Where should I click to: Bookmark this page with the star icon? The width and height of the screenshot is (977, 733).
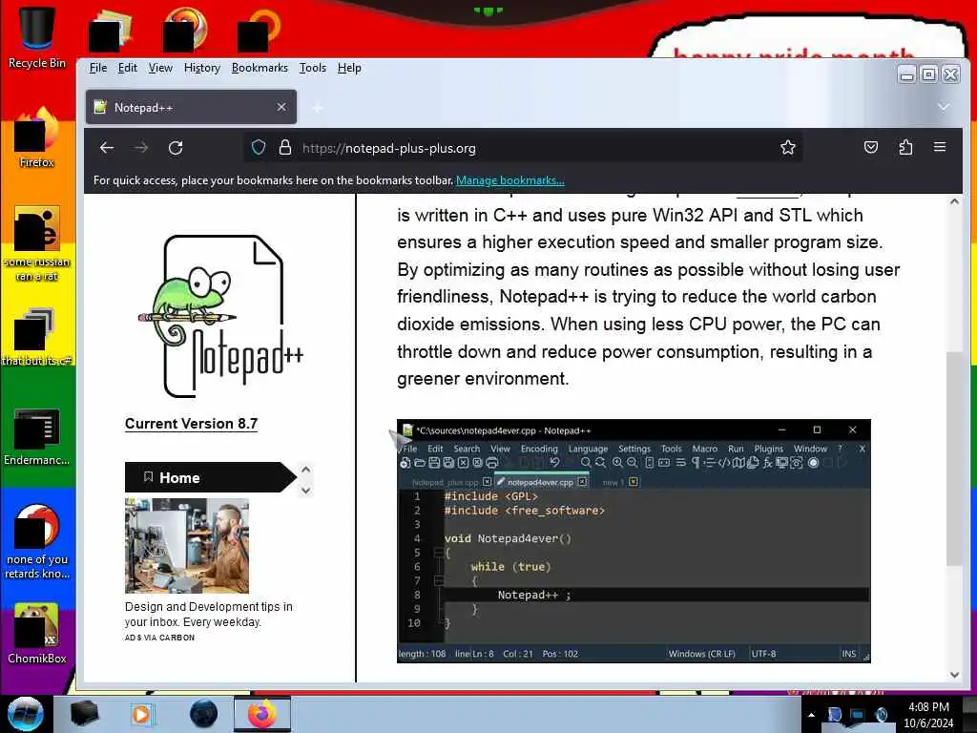[787, 148]
